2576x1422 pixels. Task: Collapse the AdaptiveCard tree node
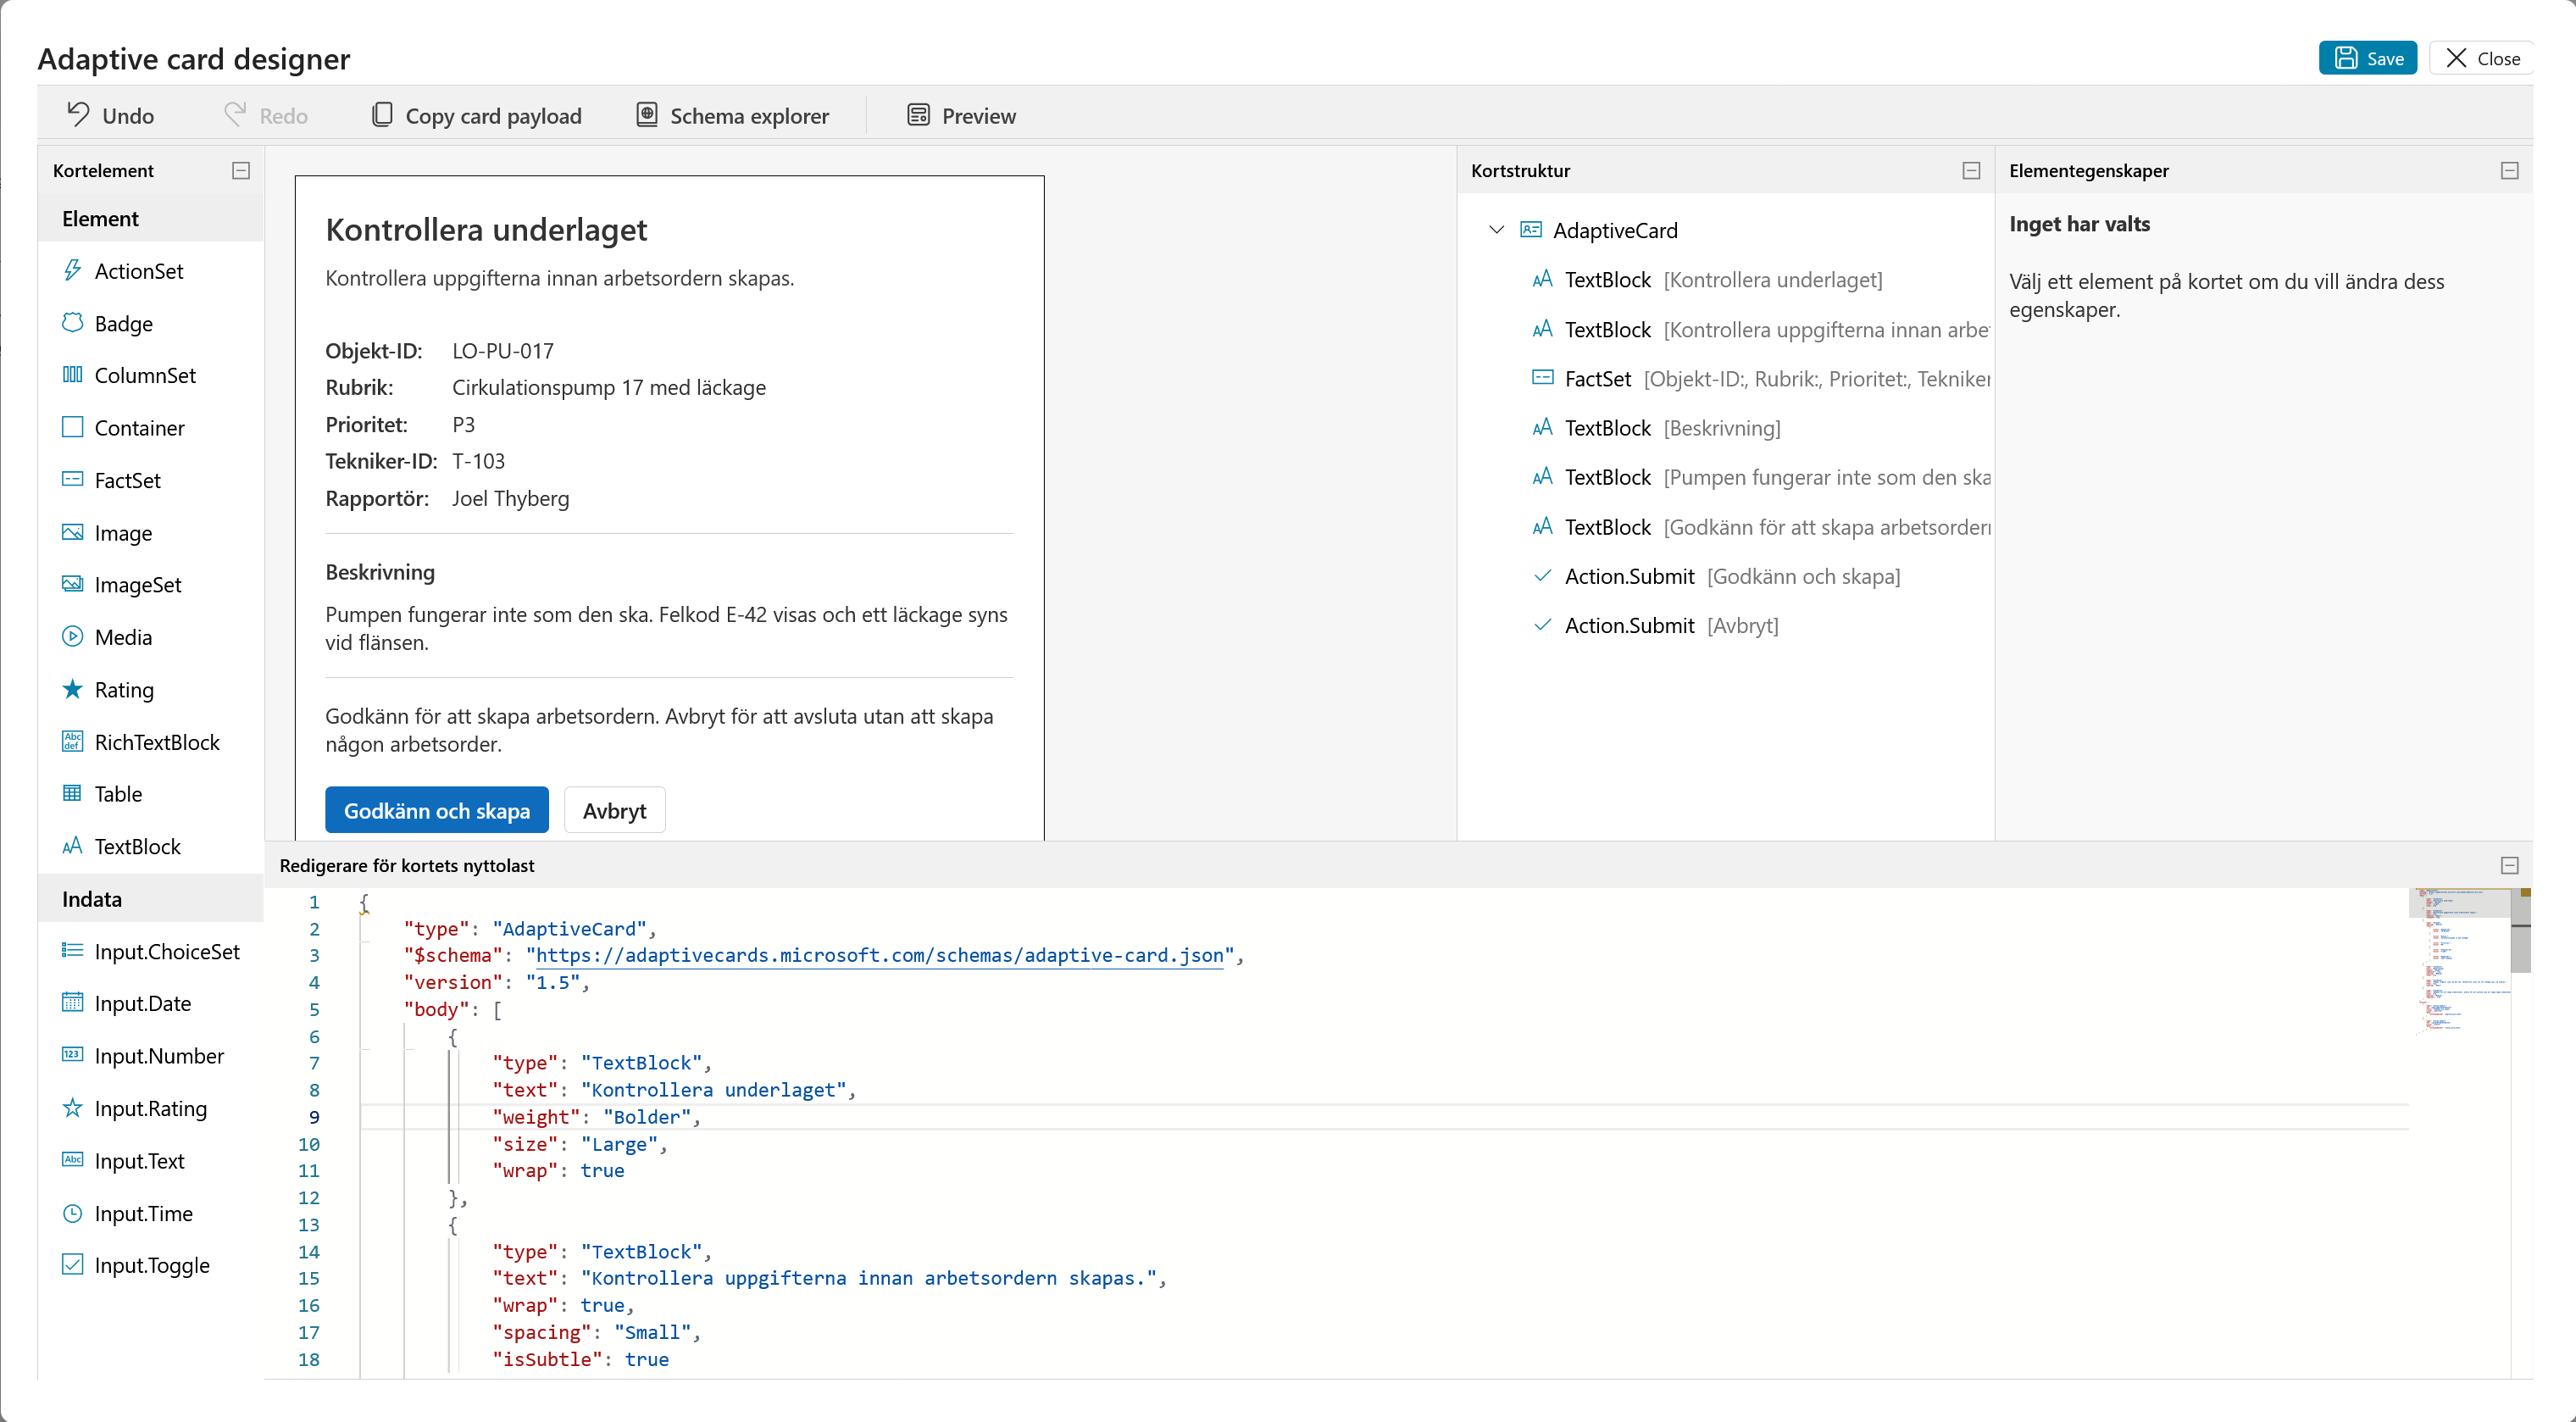1496,230
